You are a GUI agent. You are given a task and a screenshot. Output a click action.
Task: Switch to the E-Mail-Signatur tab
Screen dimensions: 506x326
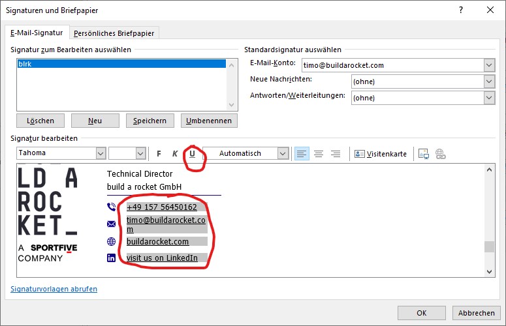pyautogui.click(x=37, y=33)
